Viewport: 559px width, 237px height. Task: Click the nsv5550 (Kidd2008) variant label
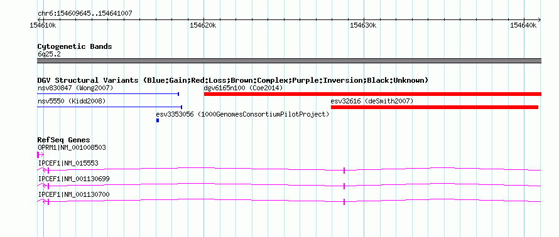point(72,101)
